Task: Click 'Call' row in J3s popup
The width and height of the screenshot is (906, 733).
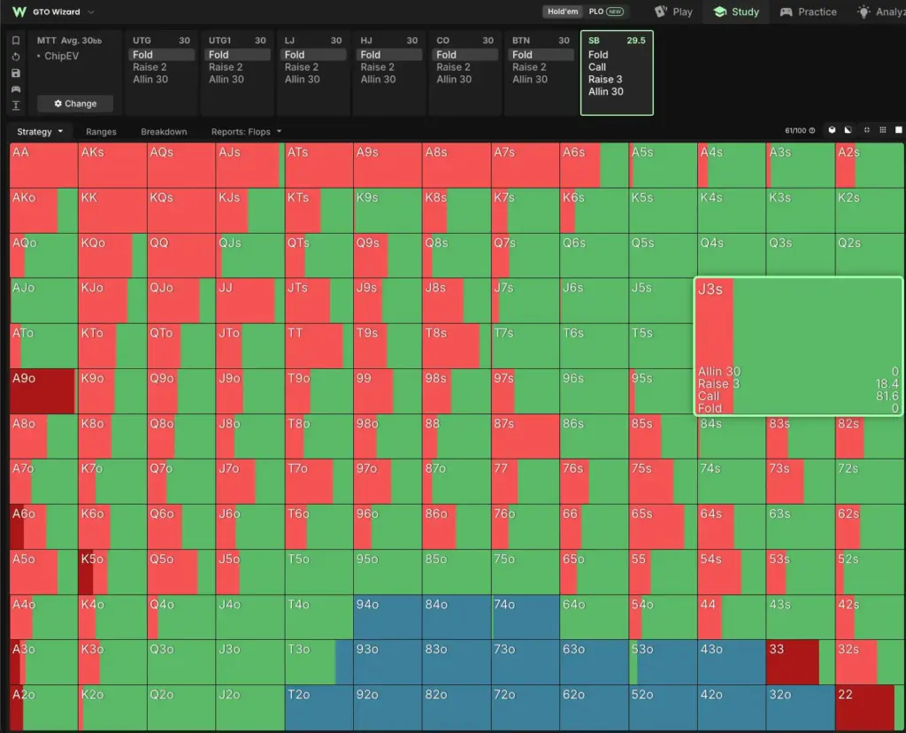Action: pyautogui.click(x=798, y=396)
